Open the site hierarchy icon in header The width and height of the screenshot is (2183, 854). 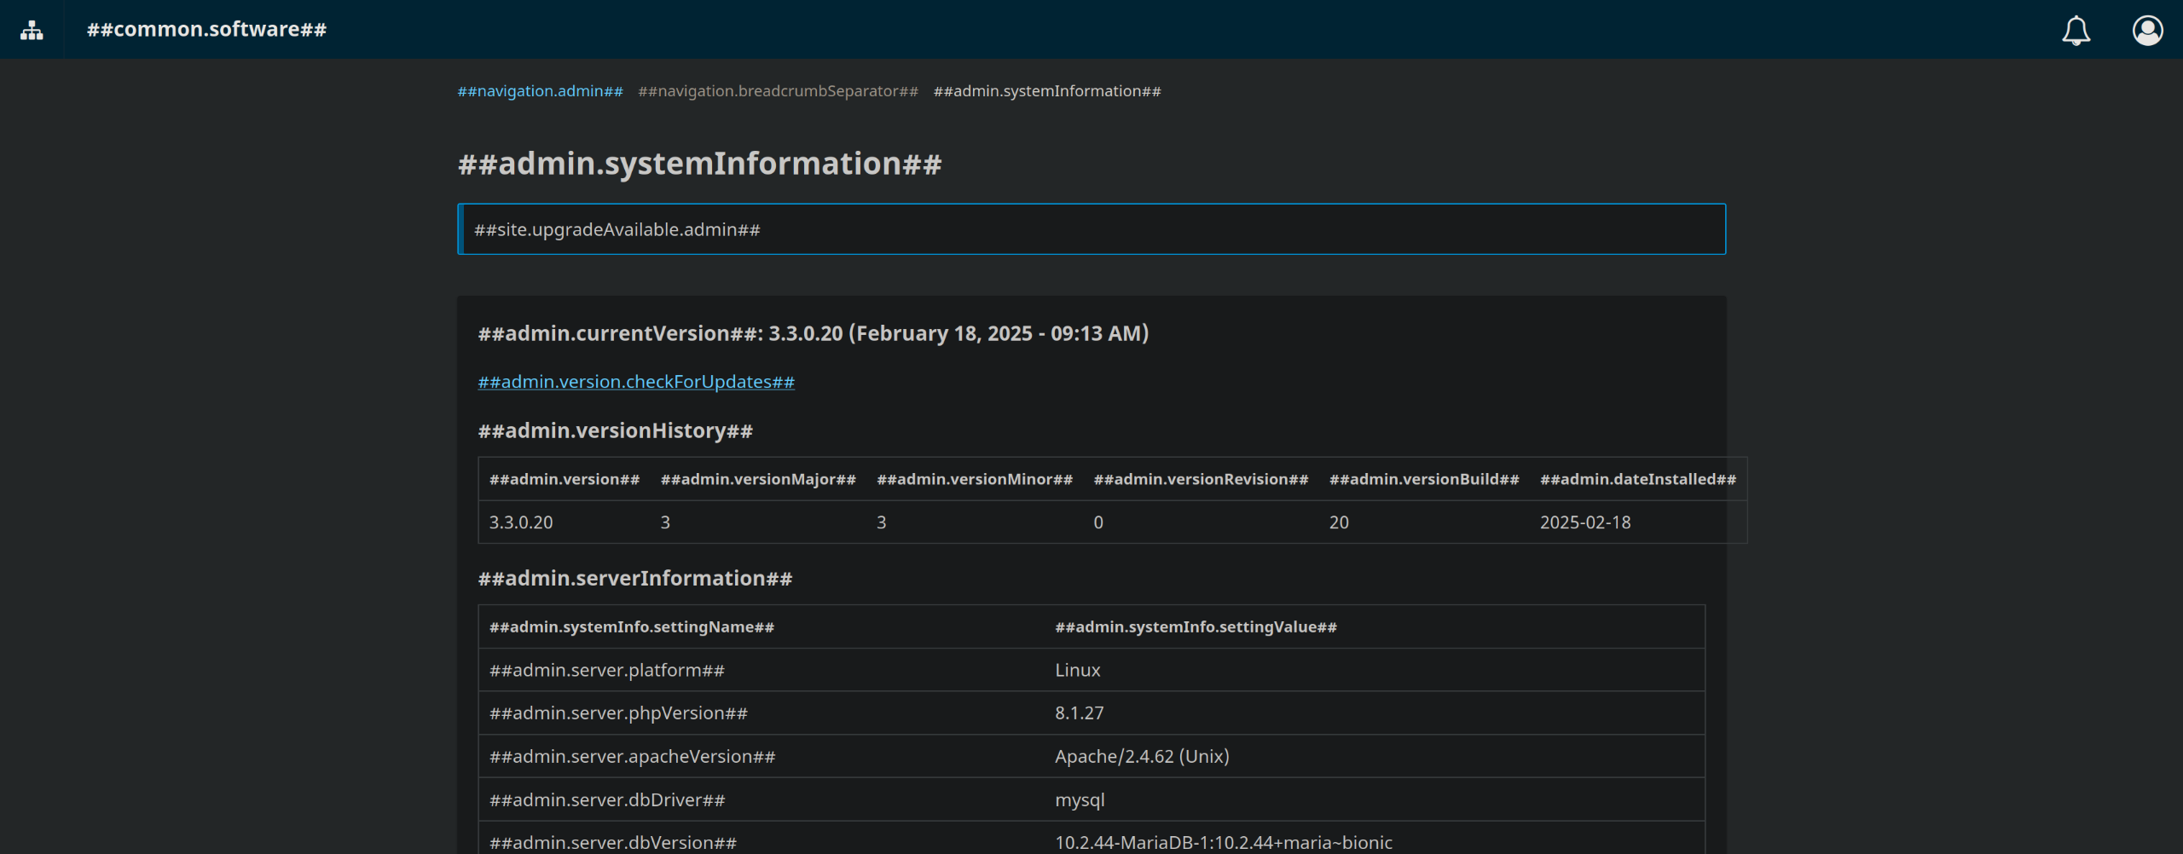pyautogui.click(x=32, y=30)
